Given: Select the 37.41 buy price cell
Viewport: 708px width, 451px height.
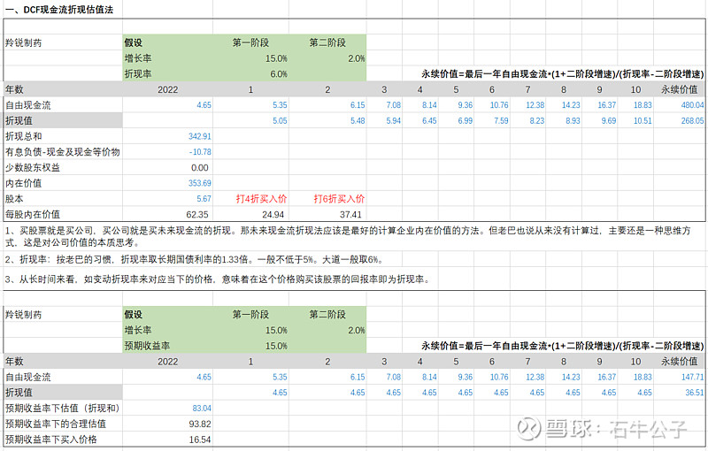Looking at the screenshot, I should [x=350, y=215].
